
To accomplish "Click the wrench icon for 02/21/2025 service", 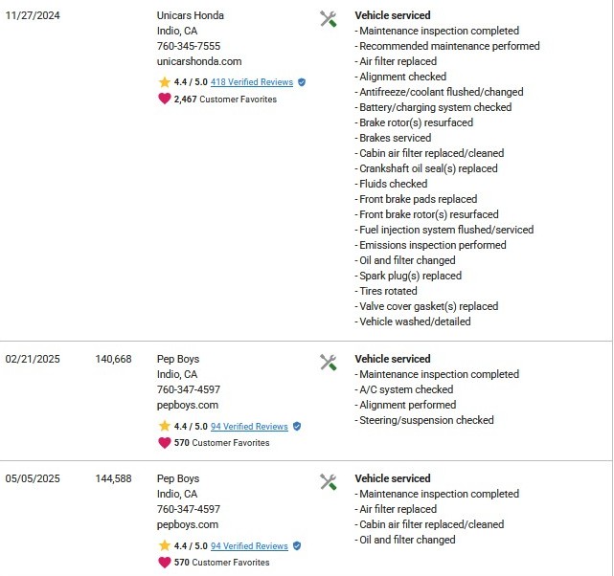I will click(x=329, y=362).
